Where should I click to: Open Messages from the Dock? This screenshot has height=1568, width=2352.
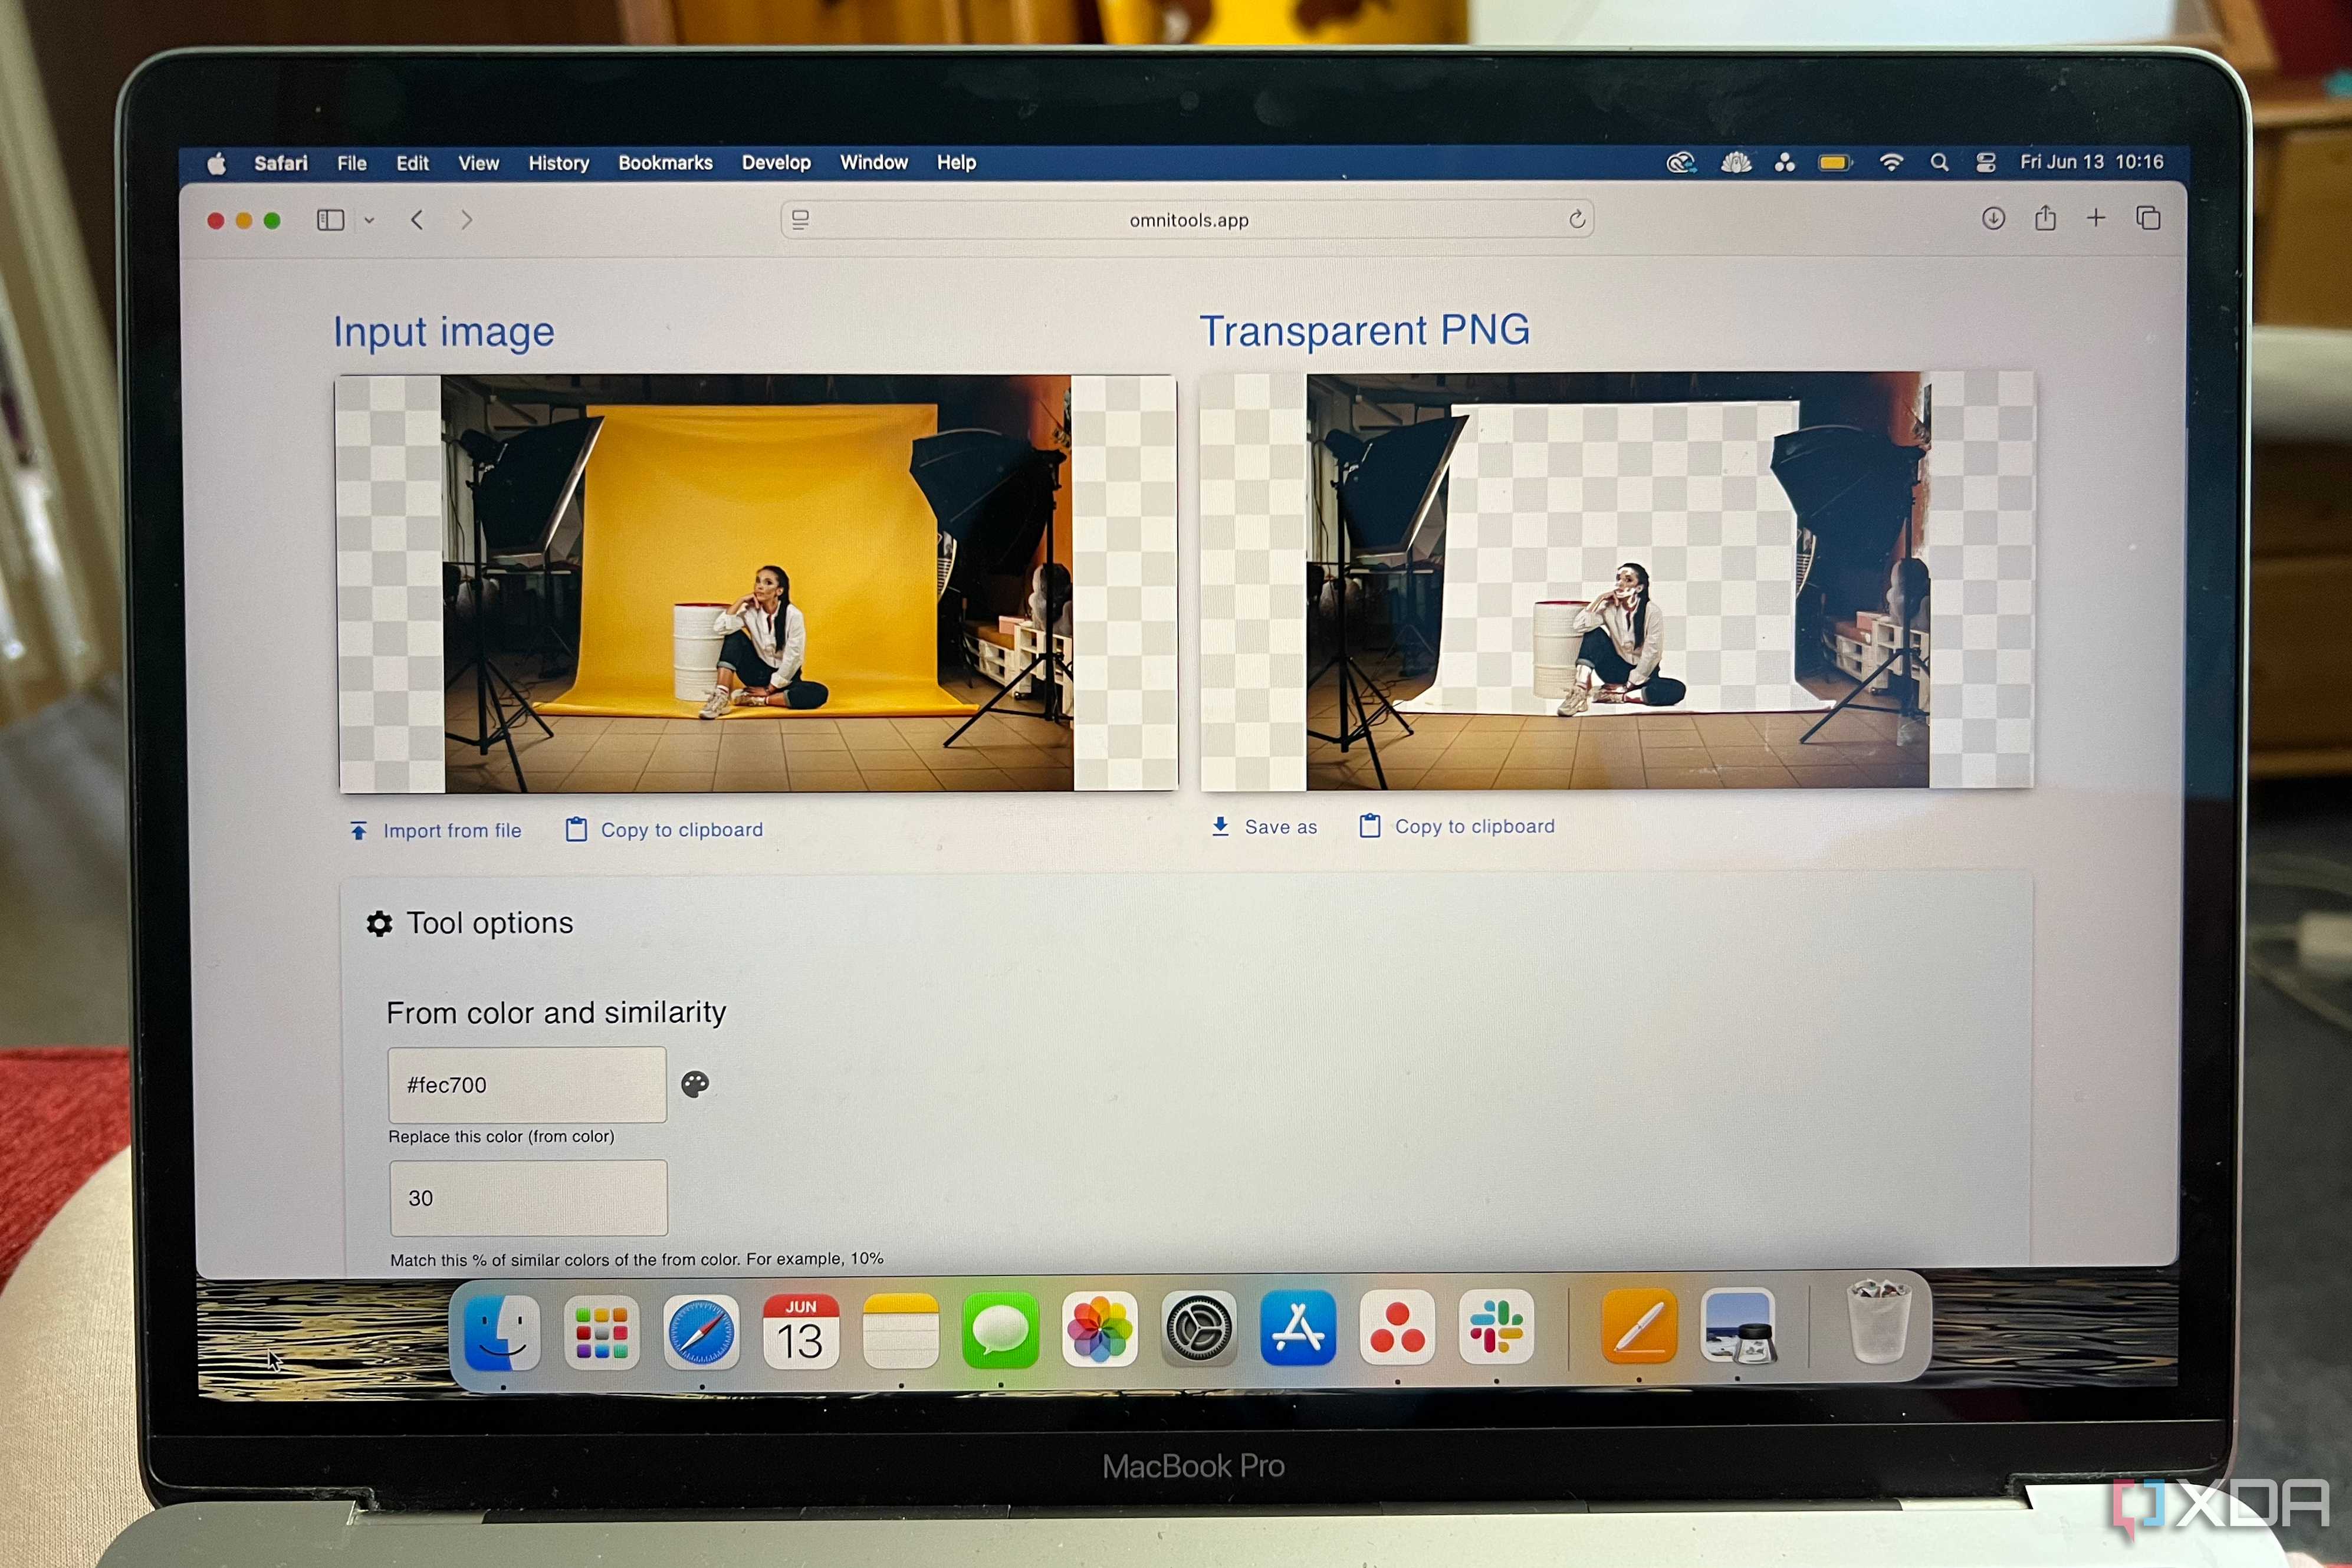tap(1000, 1330)
